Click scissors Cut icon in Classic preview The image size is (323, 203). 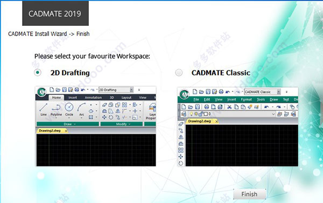(229, 107)
